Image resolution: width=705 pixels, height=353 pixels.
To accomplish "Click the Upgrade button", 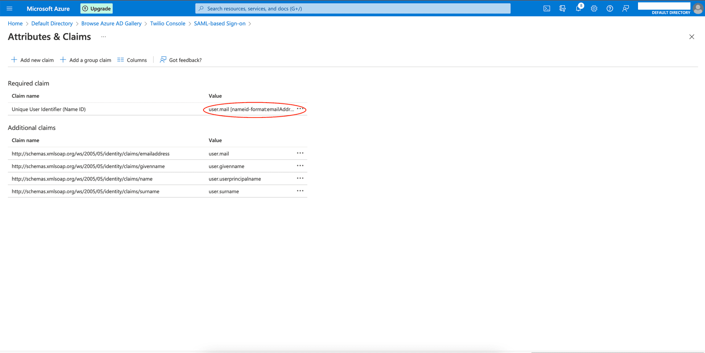I will [x=96, y=8].
